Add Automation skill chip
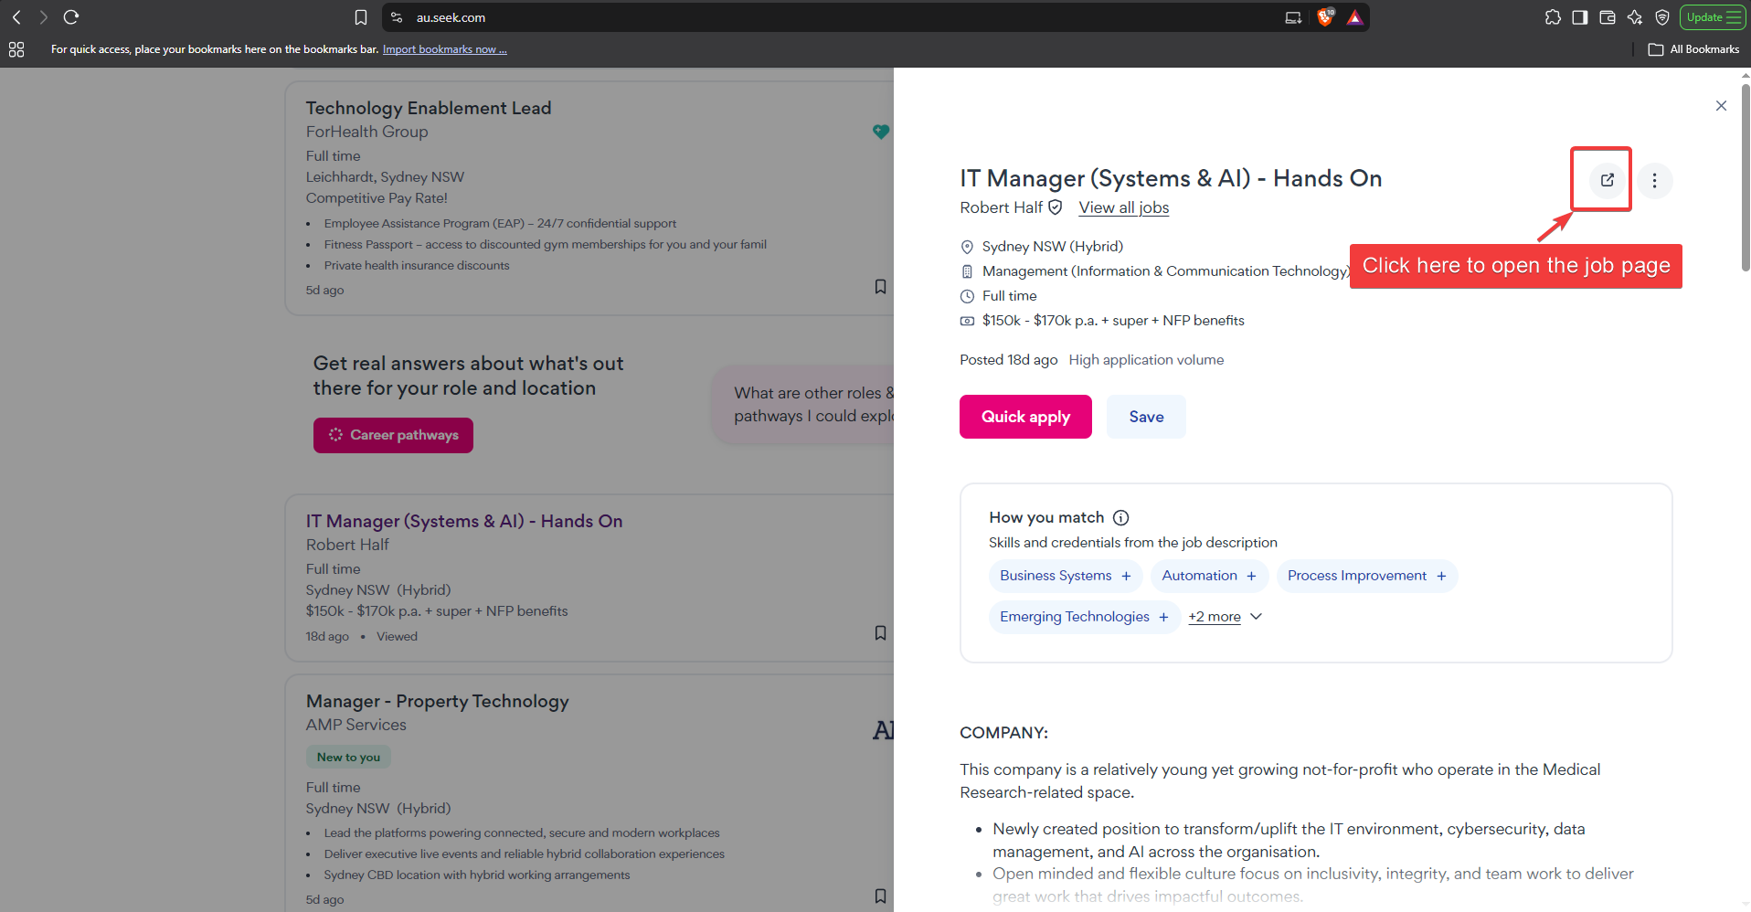The image size is (1751, 912). [x=1208, y=576]
